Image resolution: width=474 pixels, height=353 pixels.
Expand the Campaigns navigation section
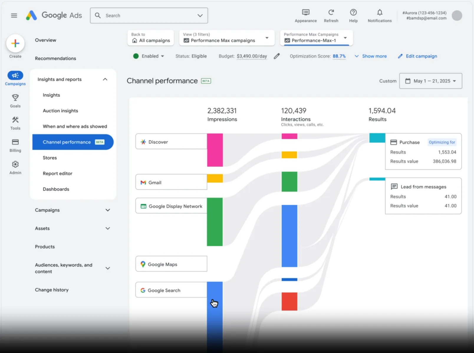(x=107, y=210)
